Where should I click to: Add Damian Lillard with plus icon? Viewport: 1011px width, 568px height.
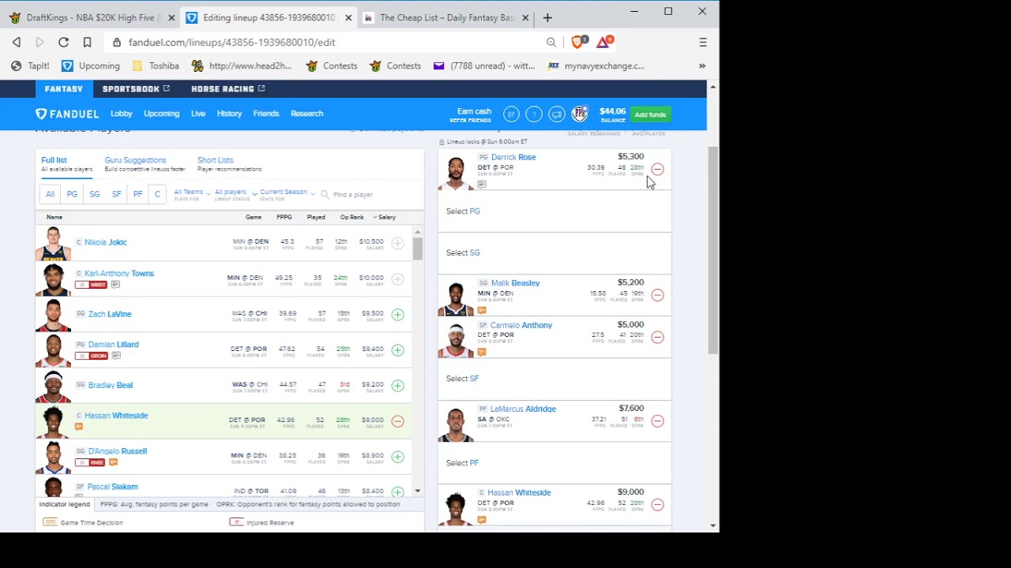[x=397, y=349]
